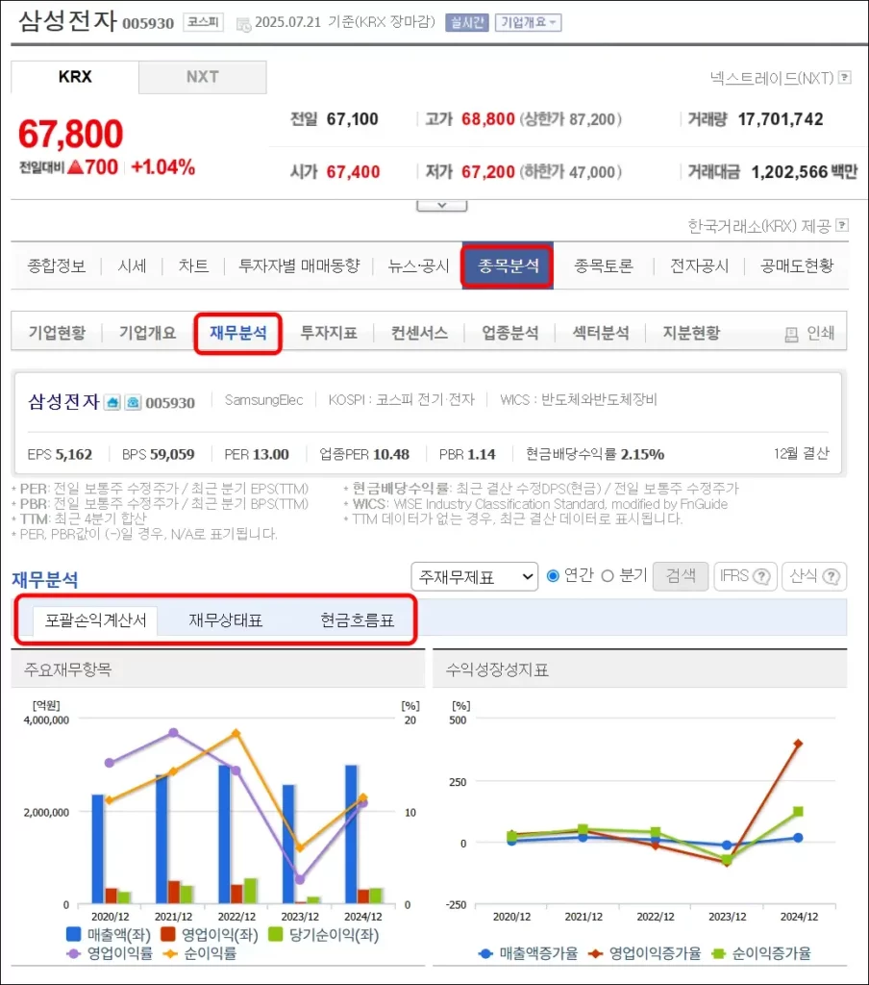Select the 기업현황 sub-tab
Screen dimensions: 869x985
pos(57,332)
